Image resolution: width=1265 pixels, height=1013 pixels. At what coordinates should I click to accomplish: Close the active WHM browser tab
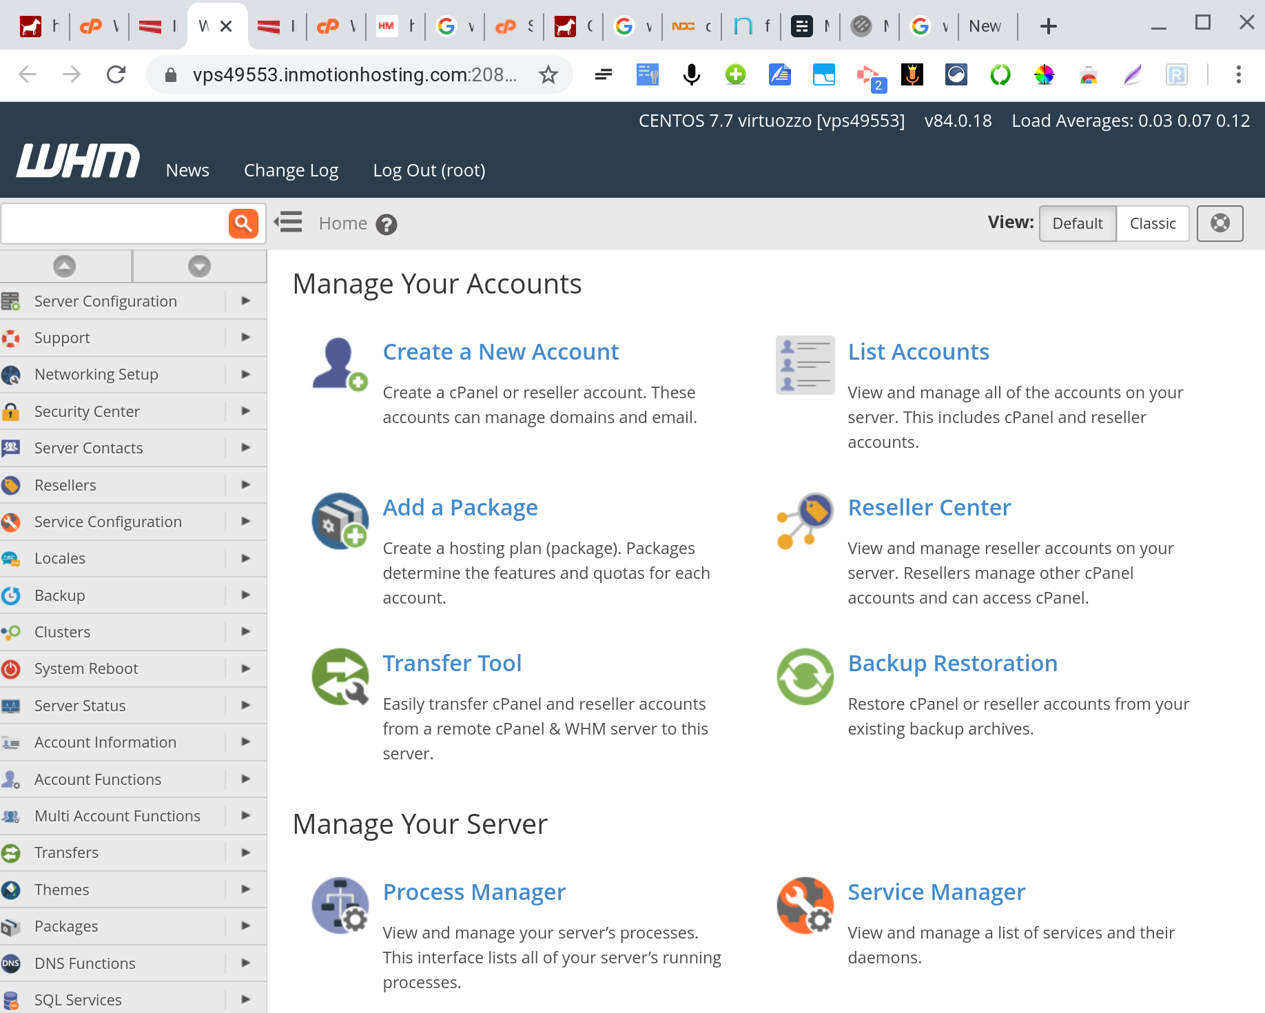pos(226,26)
